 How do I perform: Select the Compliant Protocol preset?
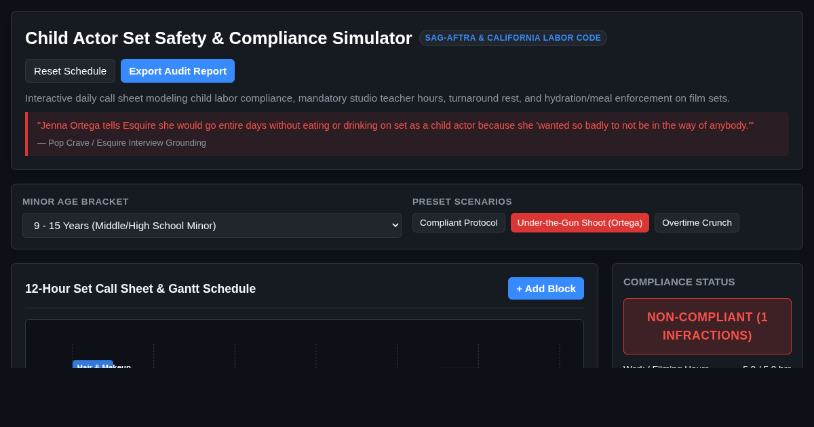pyautogui.click(x=459, y=222)
